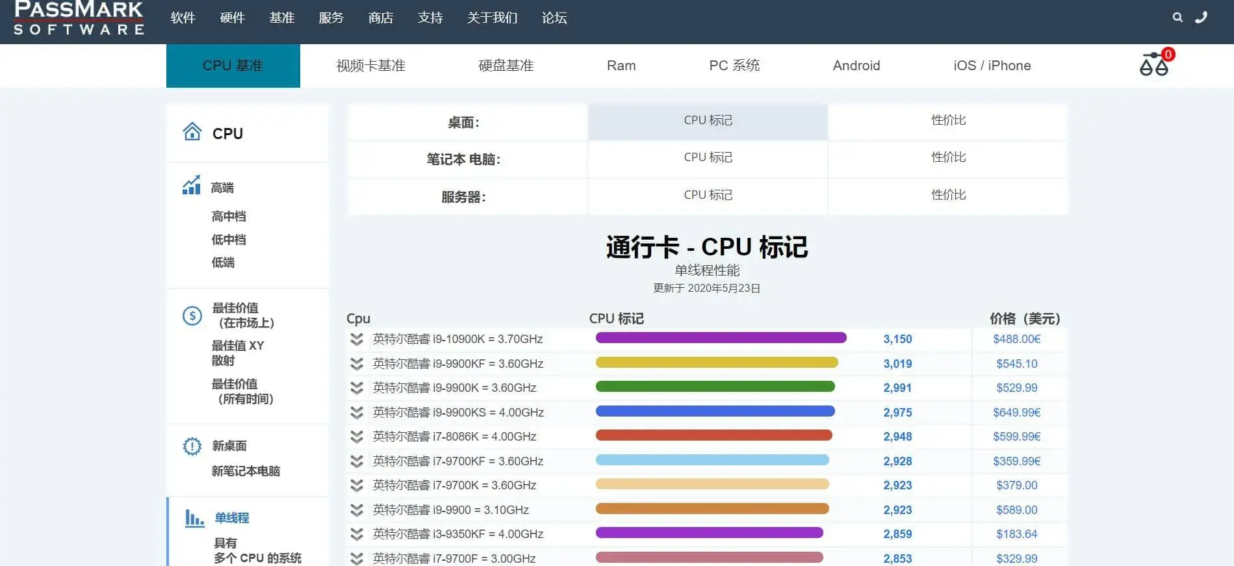Open 最佳值 XY 散射 link
1234x566 pixels.
(x=238, y=353)
